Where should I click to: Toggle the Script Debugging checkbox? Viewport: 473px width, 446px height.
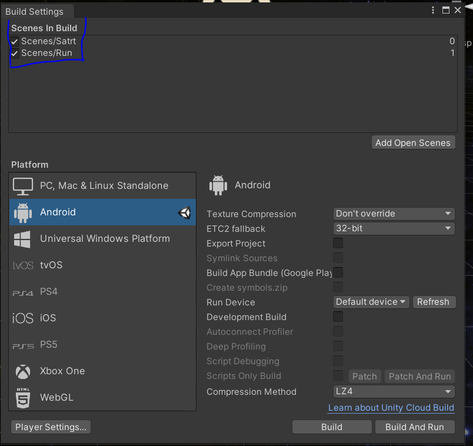338,361
